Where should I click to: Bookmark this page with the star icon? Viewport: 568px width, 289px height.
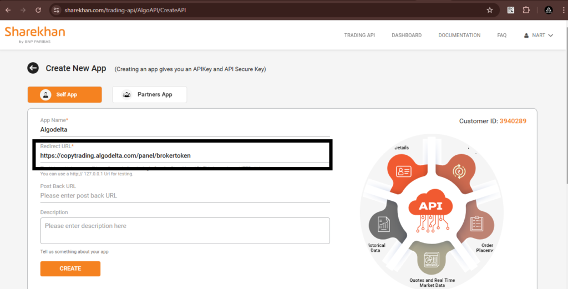click(490, 10)
